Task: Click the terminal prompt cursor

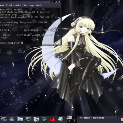Action: 22,43
